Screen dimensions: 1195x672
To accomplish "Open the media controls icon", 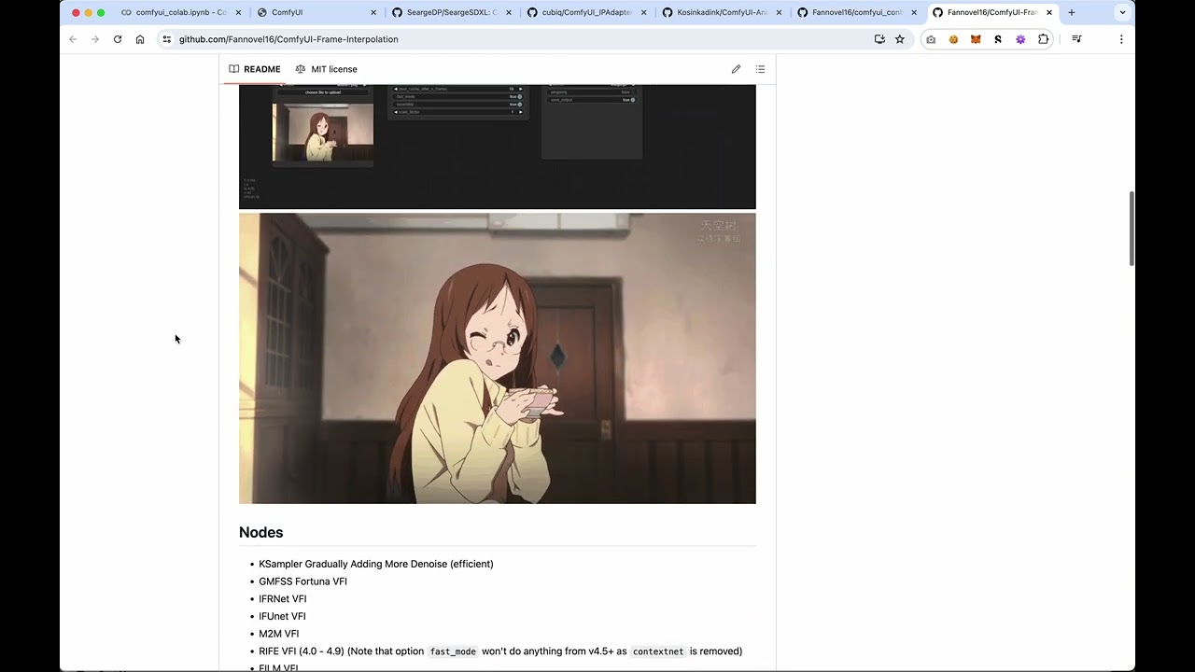I will (x=1076, y=39).
